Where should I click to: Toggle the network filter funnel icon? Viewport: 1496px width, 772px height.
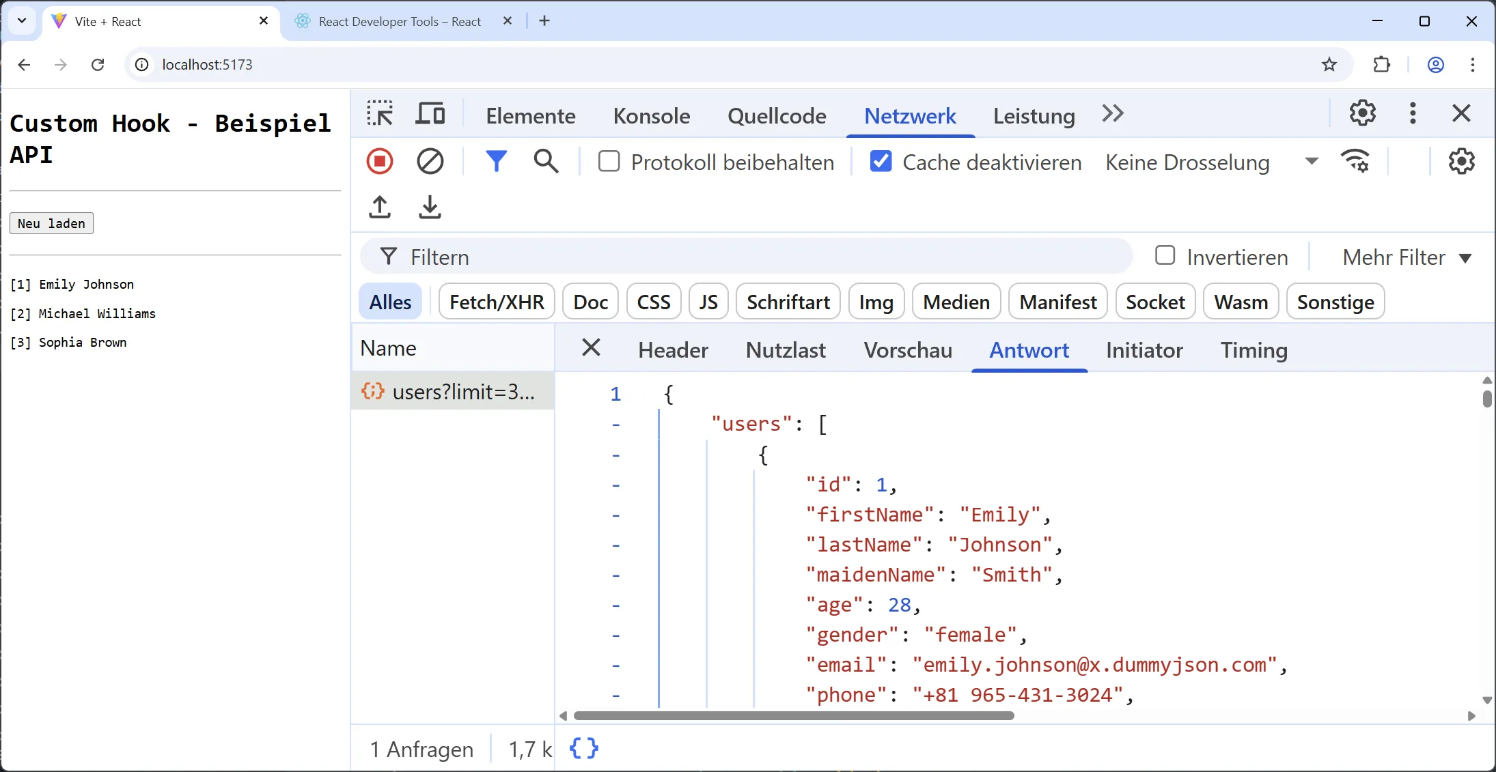coord(497,162)
